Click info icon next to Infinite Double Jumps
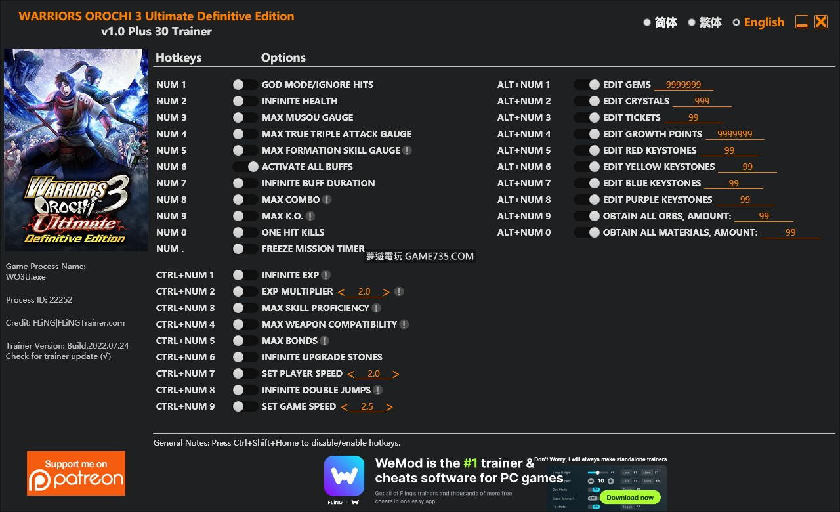Screen dimensions: 840x512 (377, 390)
